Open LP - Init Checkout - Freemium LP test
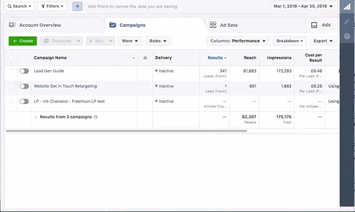This screenshot has width=355, height=212. tap(69, 101)
